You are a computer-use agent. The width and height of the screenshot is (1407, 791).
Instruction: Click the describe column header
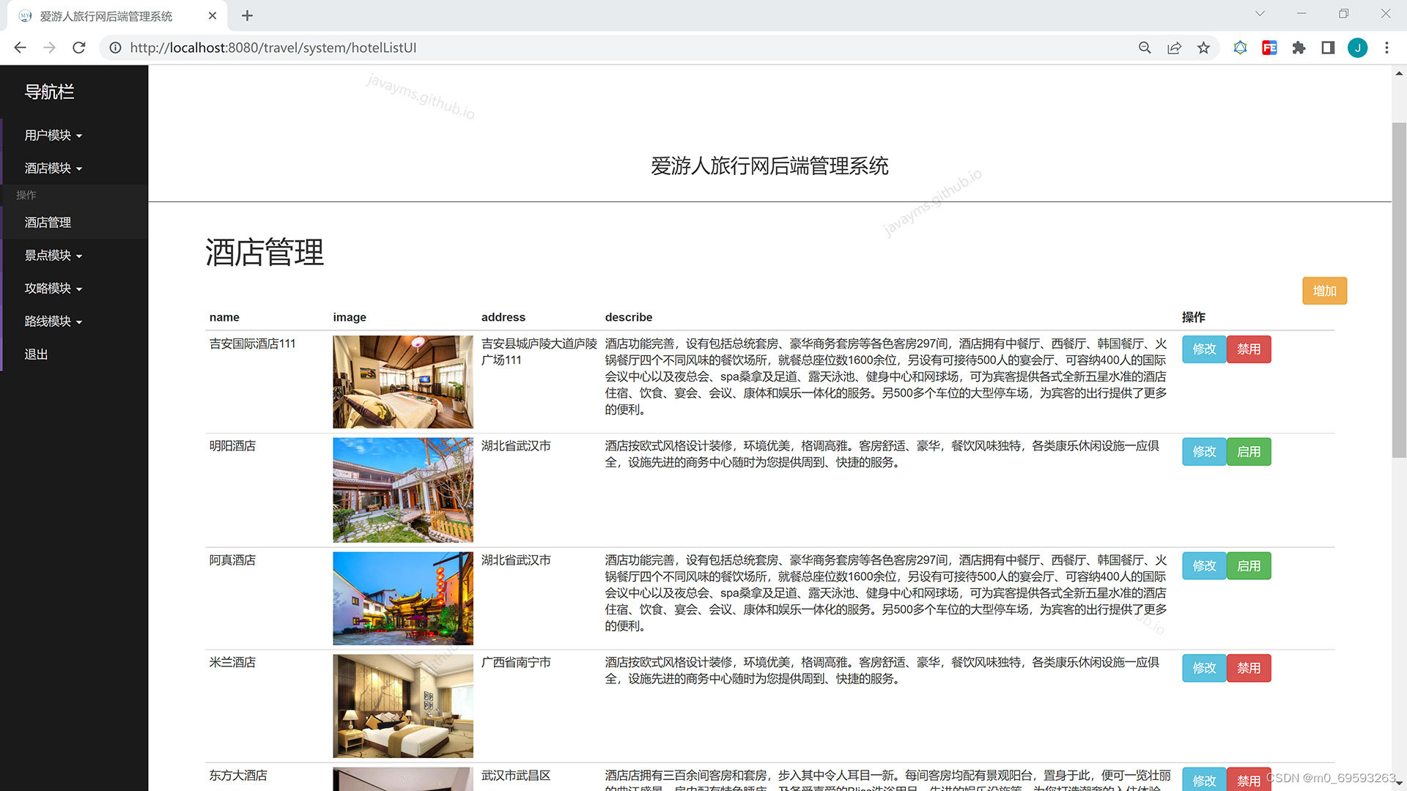pyautogui.click(x=629, y=317)
